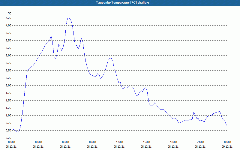Select the '2,00' y-axis value
This screenshot has height=150, width=240.
8,85
